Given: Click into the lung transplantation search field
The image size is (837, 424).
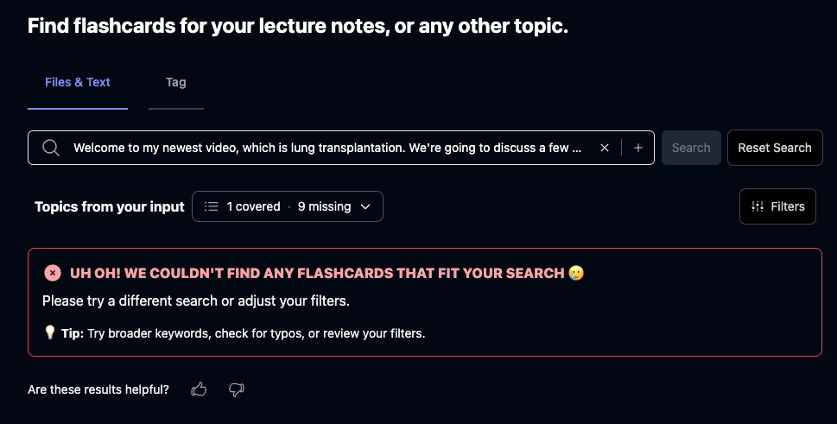Looking at the screenshot, I should point(327,148).
